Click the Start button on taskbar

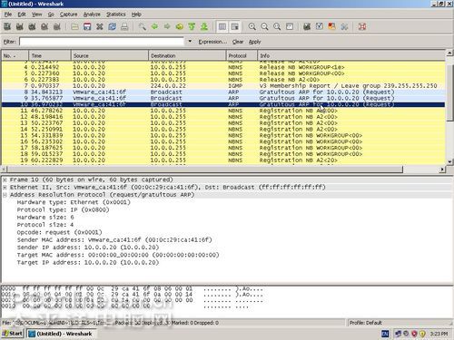tap(13, 334)
